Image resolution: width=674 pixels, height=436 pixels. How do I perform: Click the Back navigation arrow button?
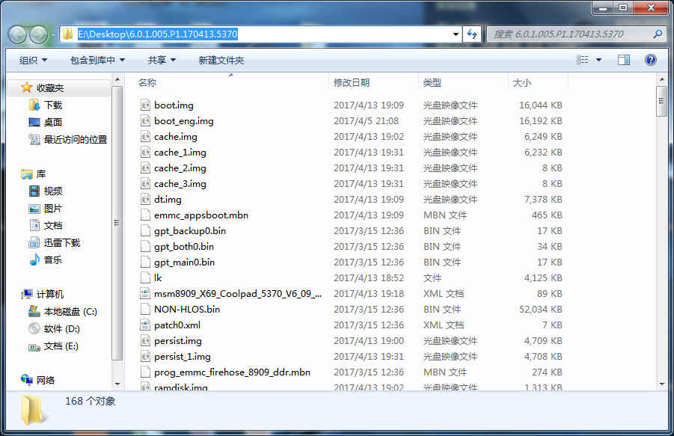(18, 34)
